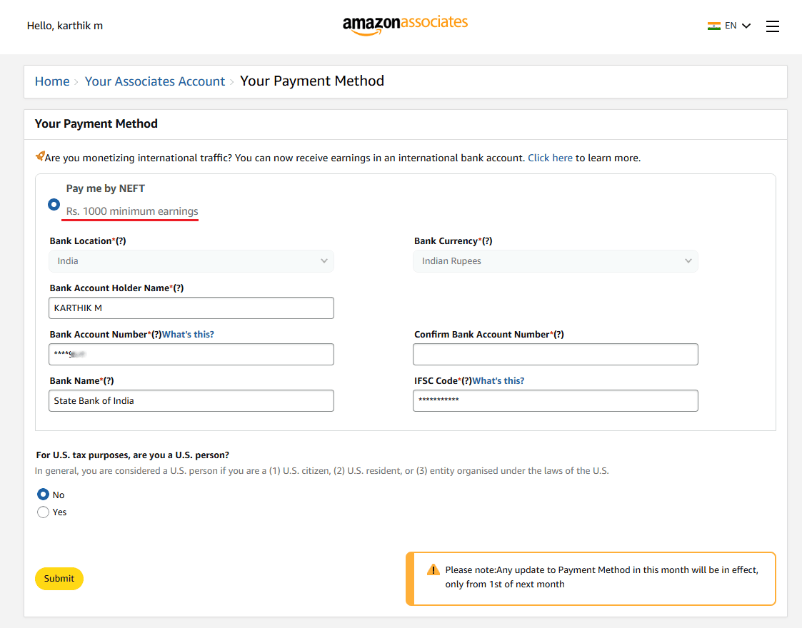This screenshot has width=802, height=628.
Task: Navigate to Your Associates Account breadcrumb
Action: [155, 81]
